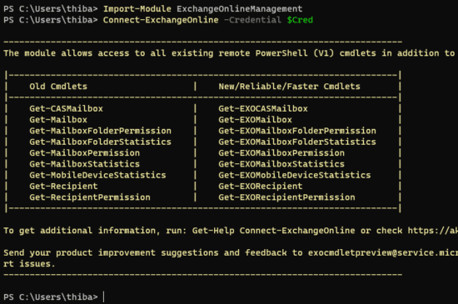Click the Import-Module command text

click(137, 9)
